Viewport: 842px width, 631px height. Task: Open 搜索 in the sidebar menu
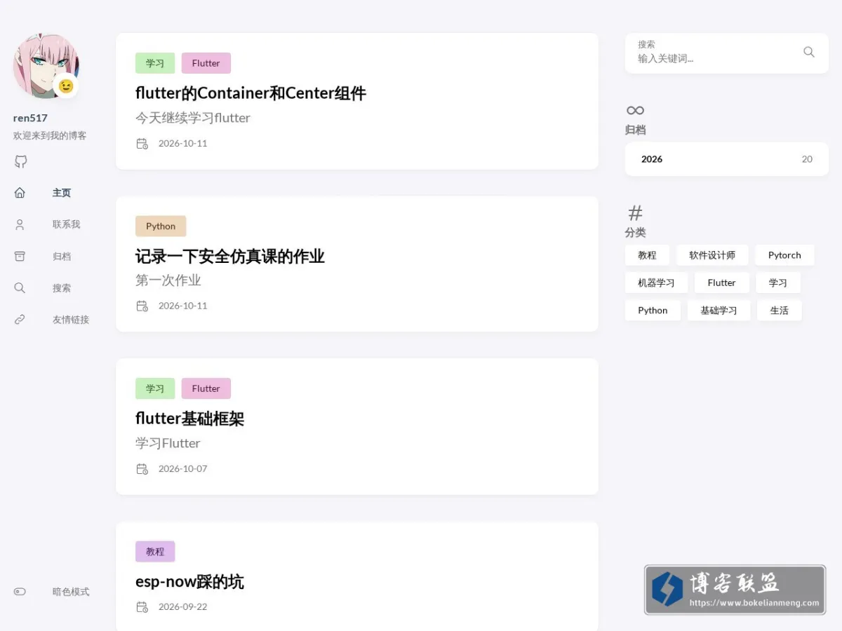(x=62, y=288)
